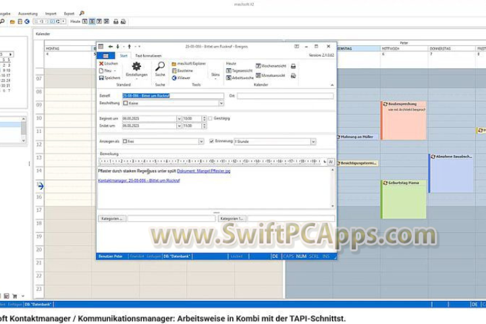Click the Kategorien ... button

112,219
